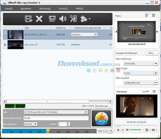Stop the preview playback
161x139 pixels.
click(x=123, y=130)
